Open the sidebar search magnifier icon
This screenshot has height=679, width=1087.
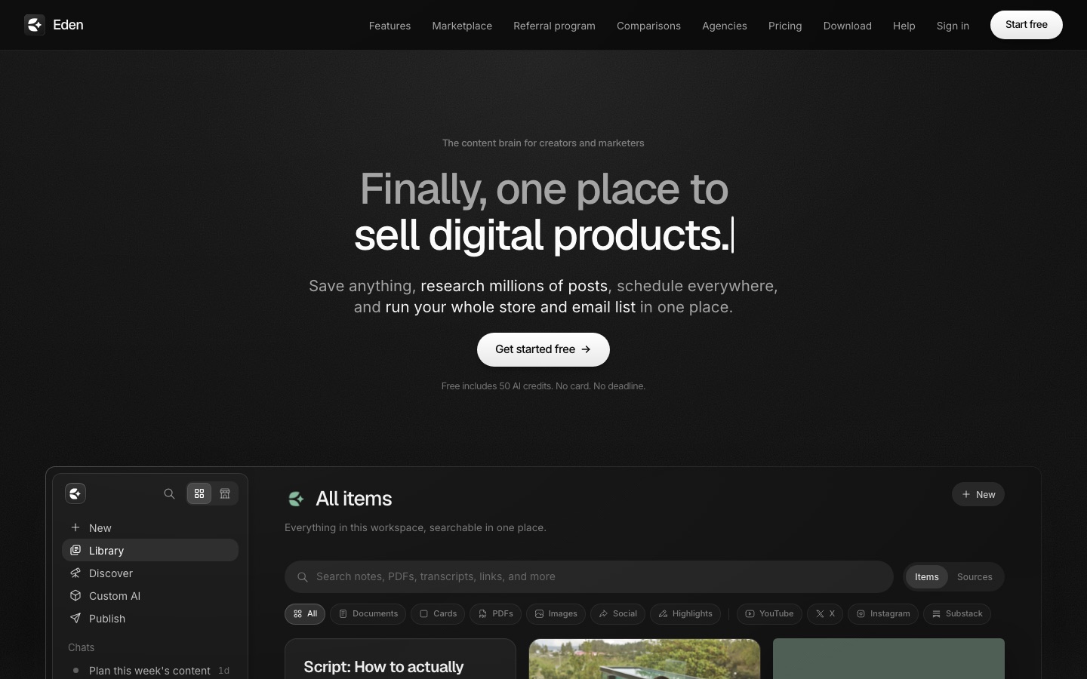(x=169, y=493)
